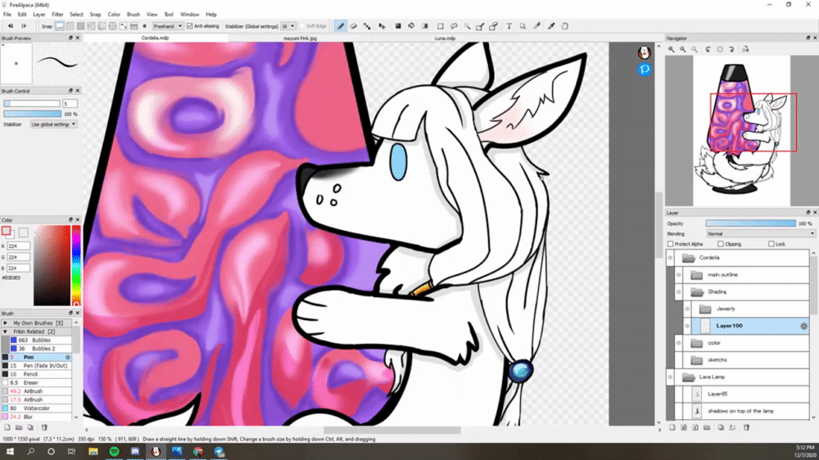This screenshot has width=819, height=460.
Task: Open the Use global settings stabilizer dropdown
Action: point(53,124)
